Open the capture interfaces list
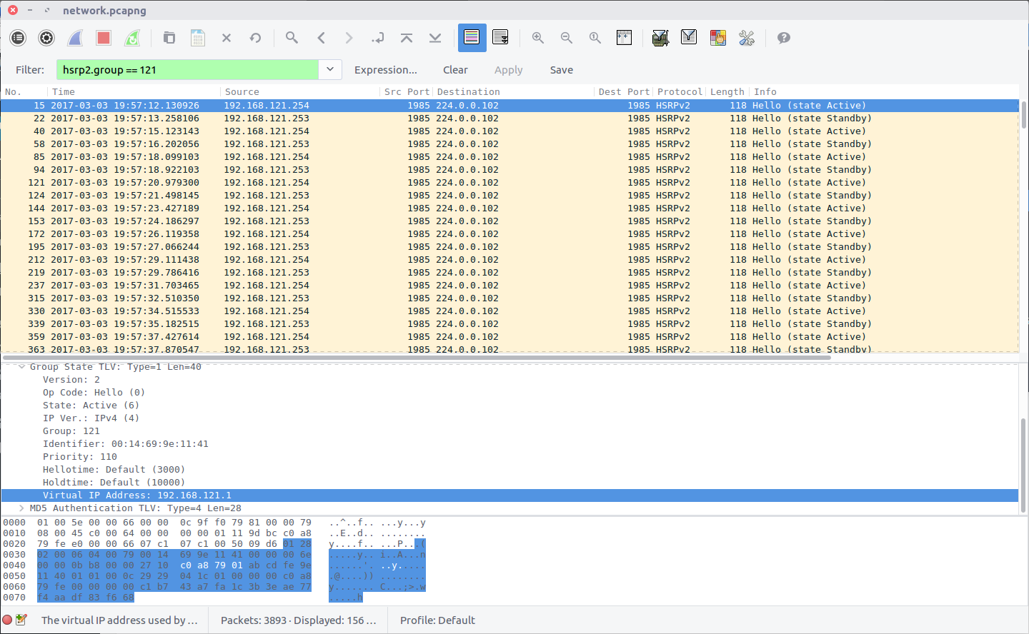Image resolution: width=1029 pixels, height=634 pixels. [18, 38]
